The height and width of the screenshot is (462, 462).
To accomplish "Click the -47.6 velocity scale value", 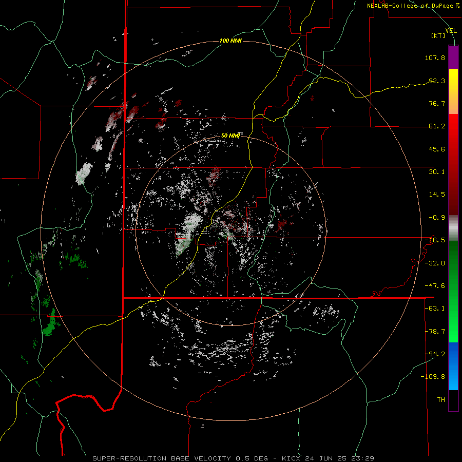I will pyautogui.click(x=435, y=286).
